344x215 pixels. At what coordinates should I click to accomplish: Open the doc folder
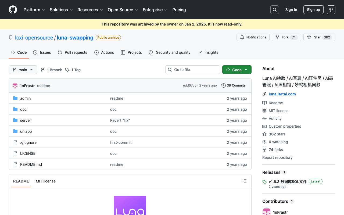[x=23, y=109]
